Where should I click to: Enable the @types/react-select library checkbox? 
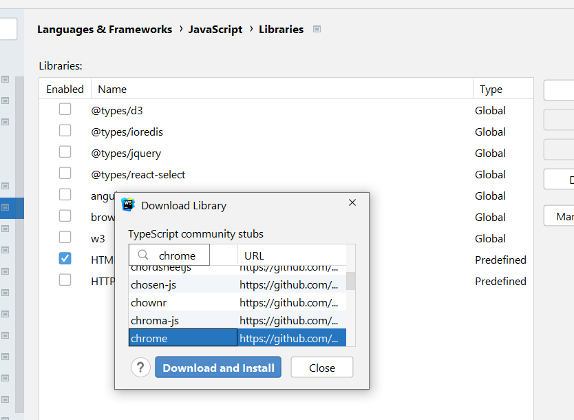(65, 174)
